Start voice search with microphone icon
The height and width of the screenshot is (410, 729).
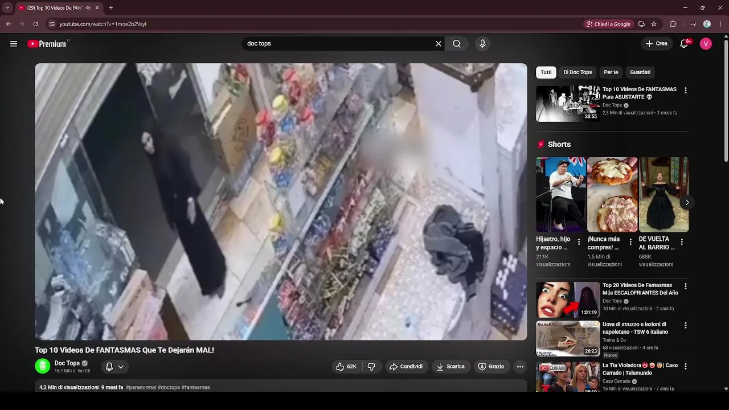pos(482,44)
